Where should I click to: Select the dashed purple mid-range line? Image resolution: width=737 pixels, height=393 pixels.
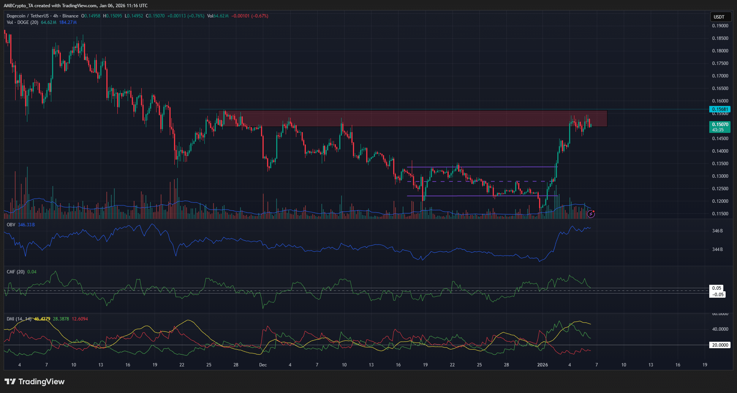click(475, 182)
